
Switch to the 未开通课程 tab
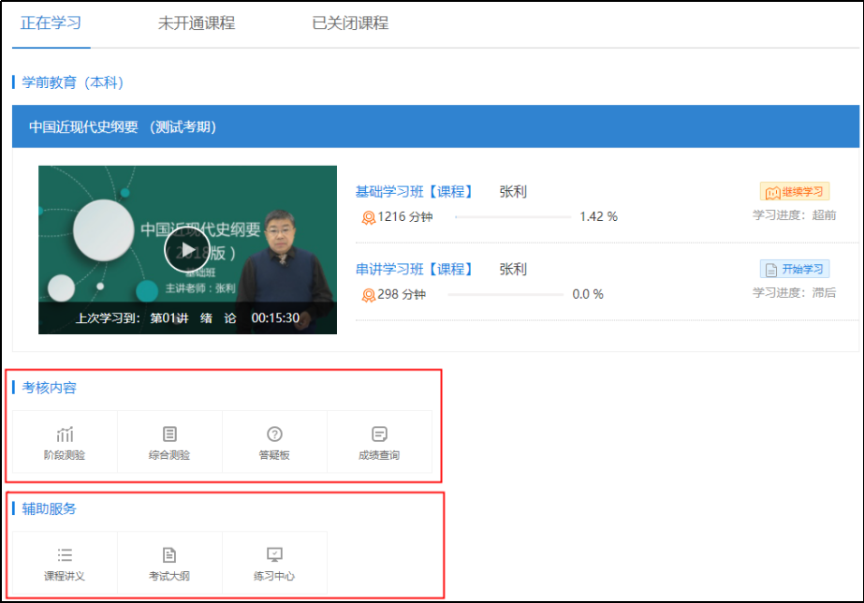[197, 23]
